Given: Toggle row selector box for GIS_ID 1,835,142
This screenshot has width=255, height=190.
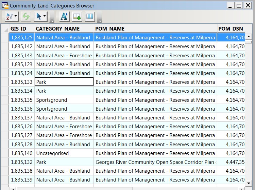Looking at the screenshot, I should pyautogui.click(x=4, y=46).
